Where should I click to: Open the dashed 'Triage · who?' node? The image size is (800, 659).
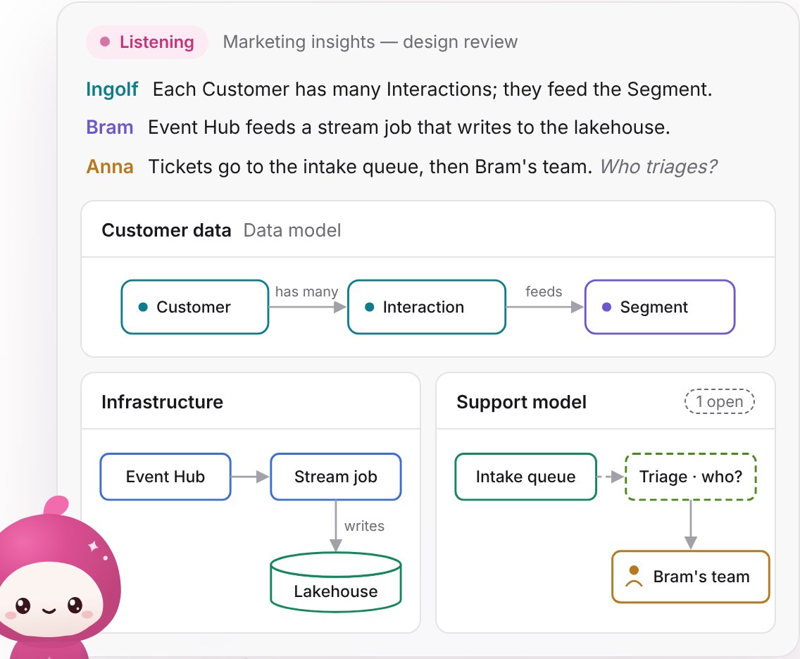(690, 477)
